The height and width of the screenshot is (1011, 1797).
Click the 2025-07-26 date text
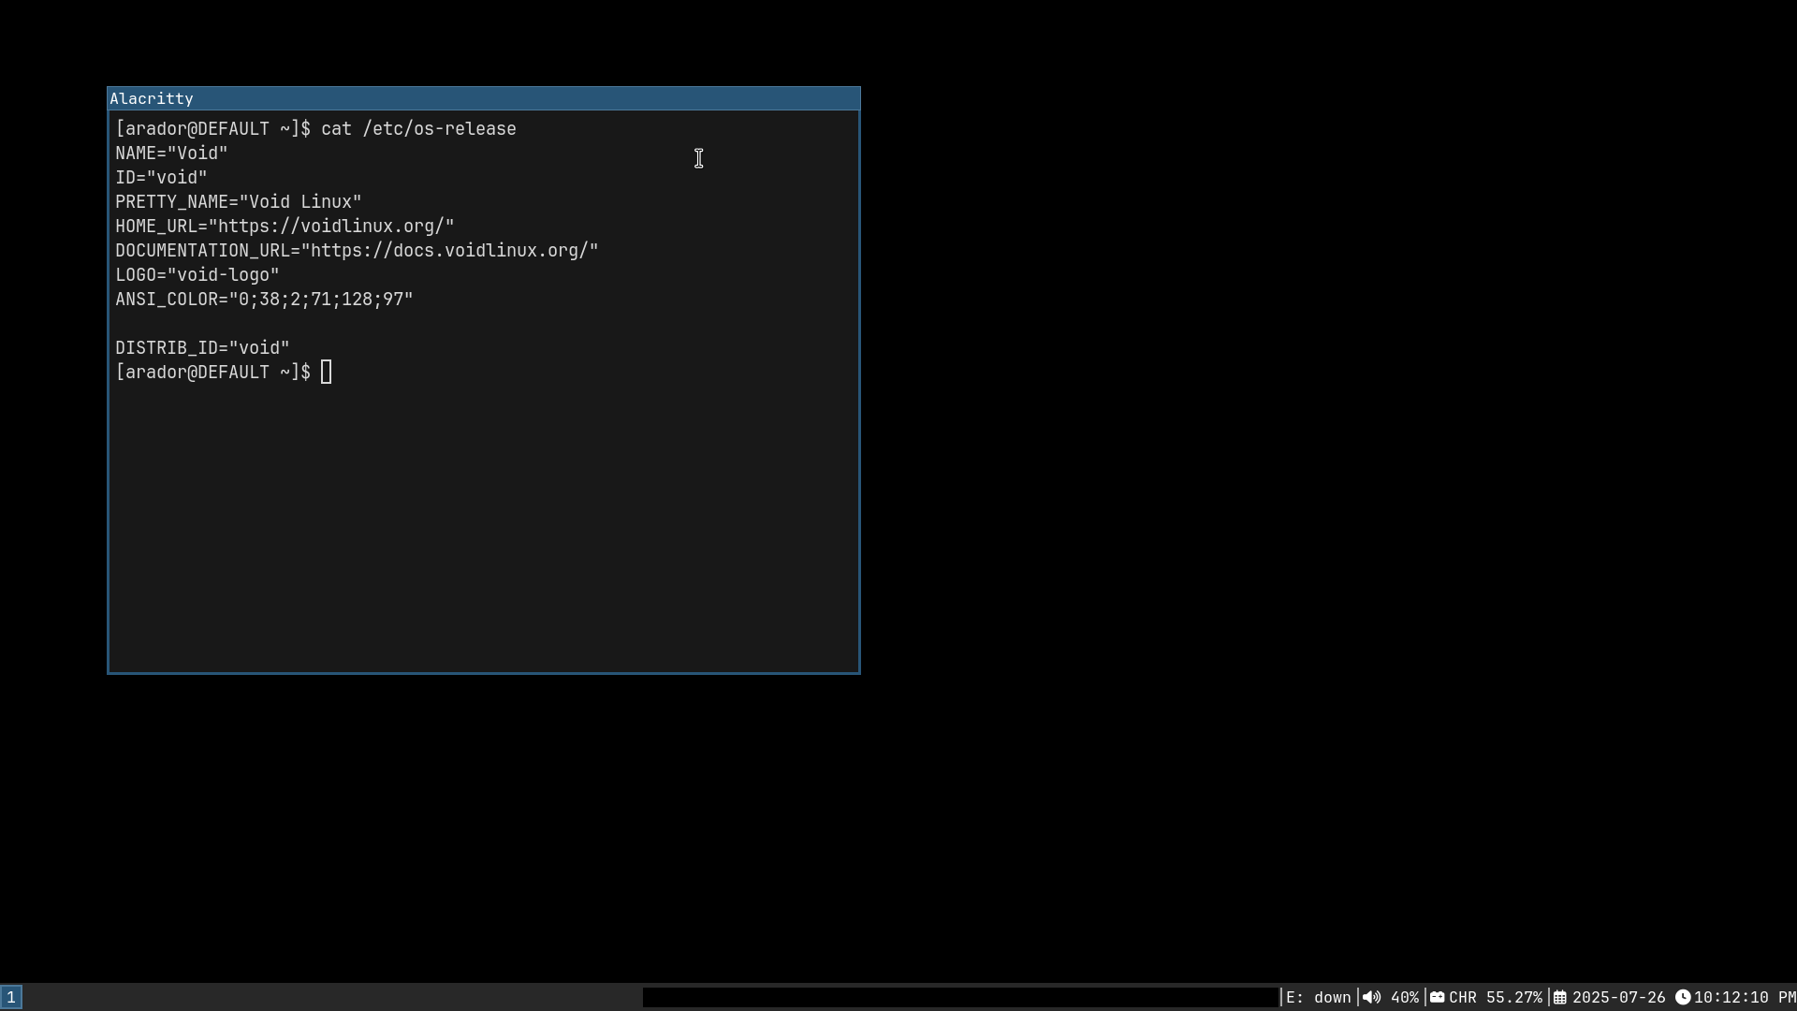[1618, 998]
